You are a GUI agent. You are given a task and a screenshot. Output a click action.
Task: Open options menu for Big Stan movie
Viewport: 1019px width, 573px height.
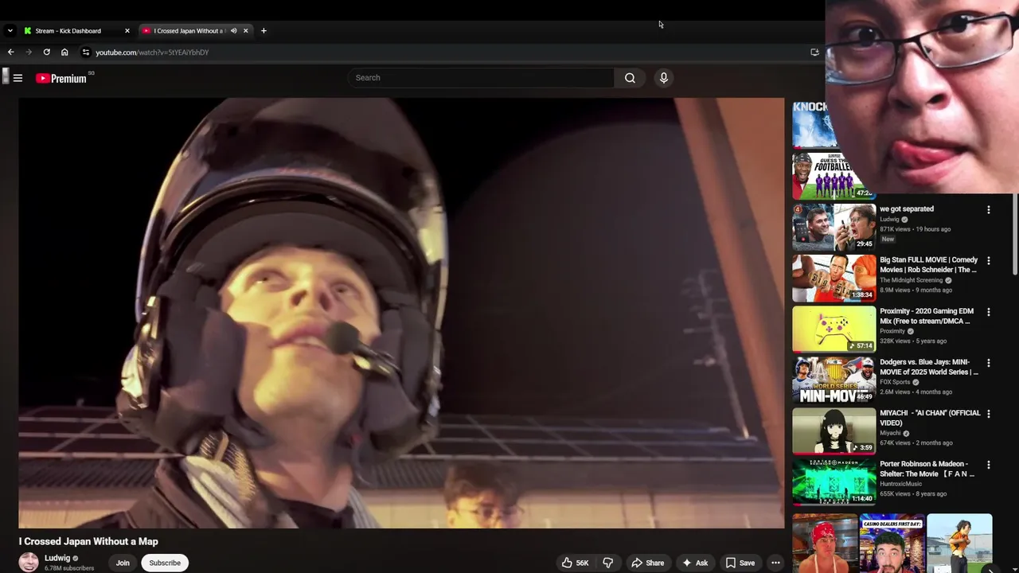pos(989,261)
